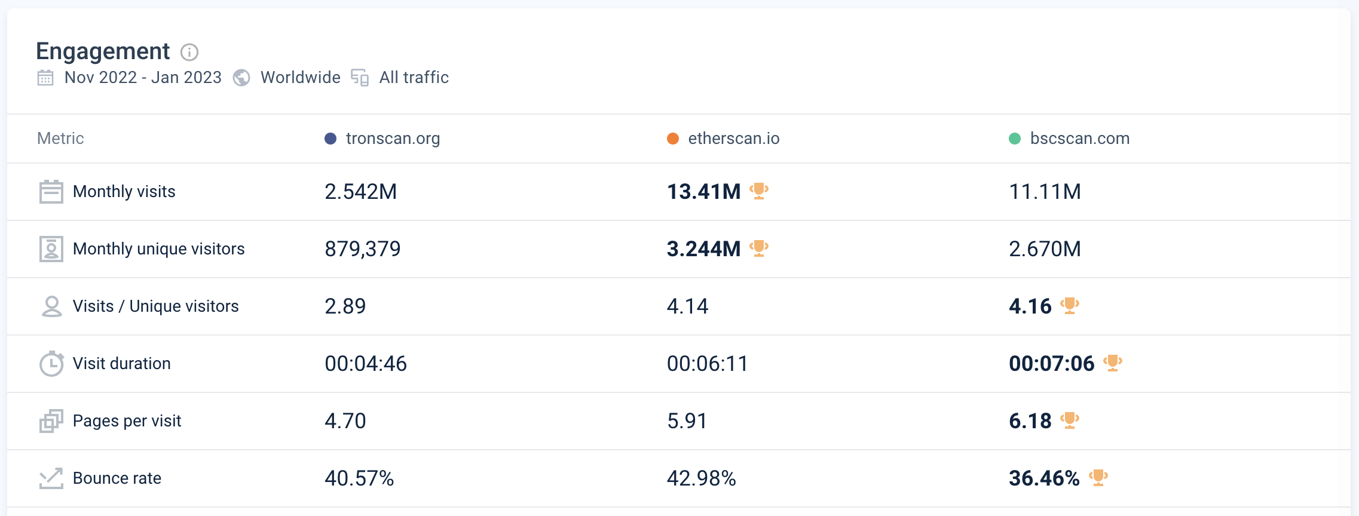
Task: Click the calendar icon beside date range
Action: [x=45, y=78]
